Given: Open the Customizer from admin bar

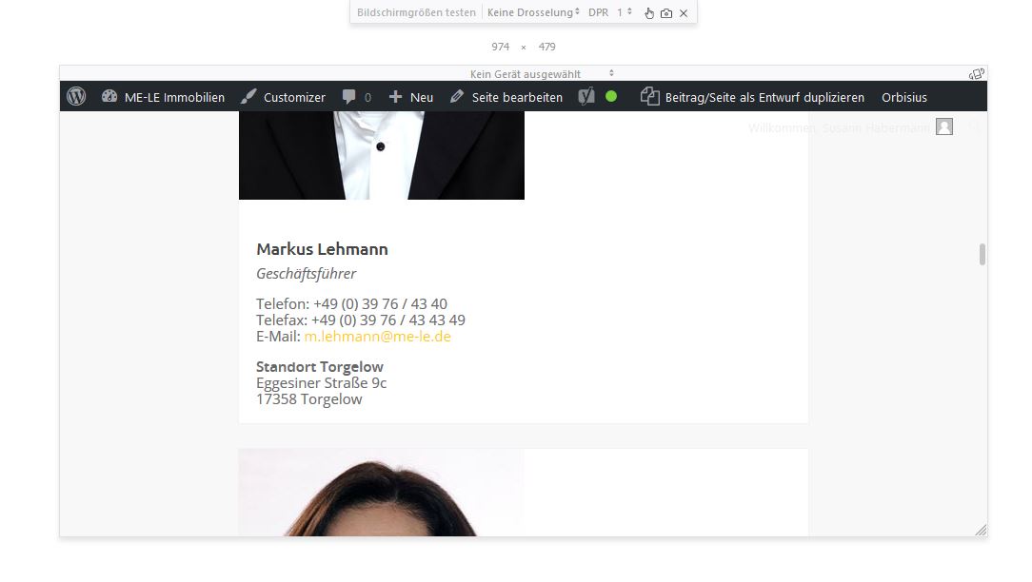Looking at the screenshot, I should 283,97.
